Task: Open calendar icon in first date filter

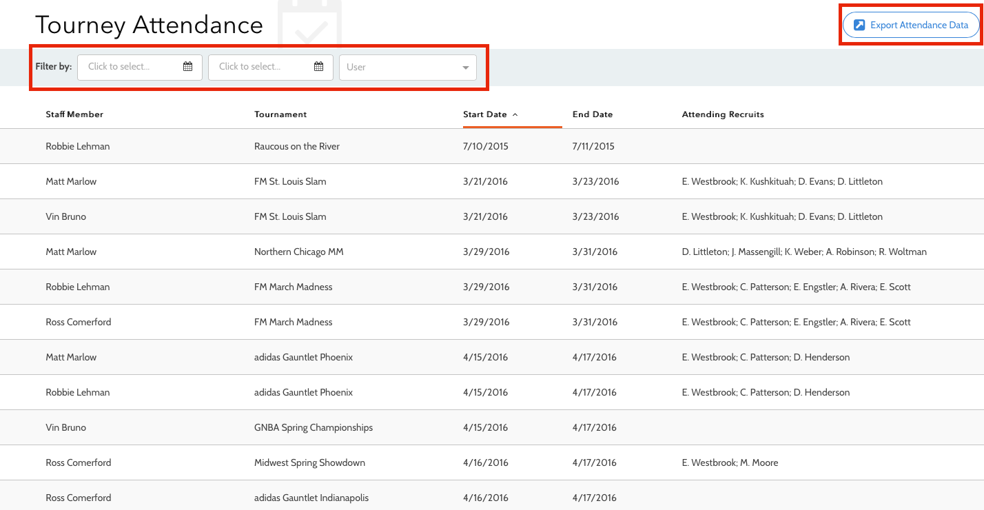Action: pyautogui.click(x=187, y=67)
